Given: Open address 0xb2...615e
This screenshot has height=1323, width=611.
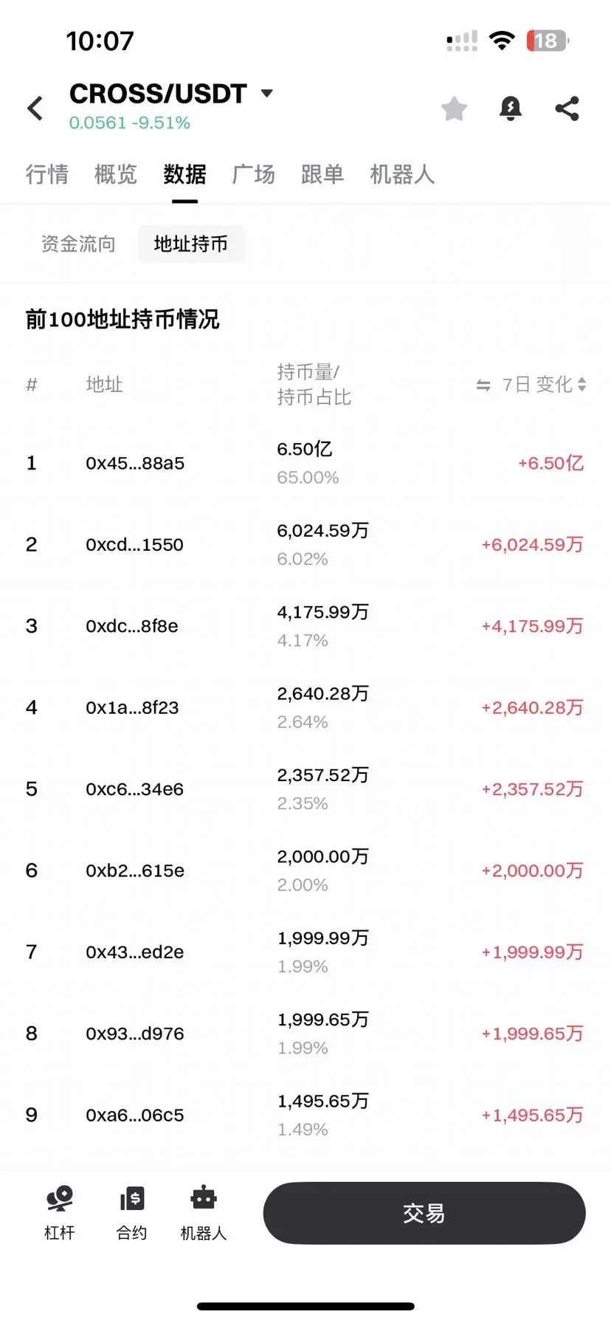Looking at the screenshot, I should (135, 870).
